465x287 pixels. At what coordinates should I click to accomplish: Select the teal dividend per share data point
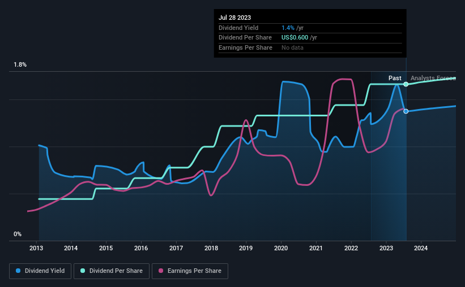(x=406, y=84)
